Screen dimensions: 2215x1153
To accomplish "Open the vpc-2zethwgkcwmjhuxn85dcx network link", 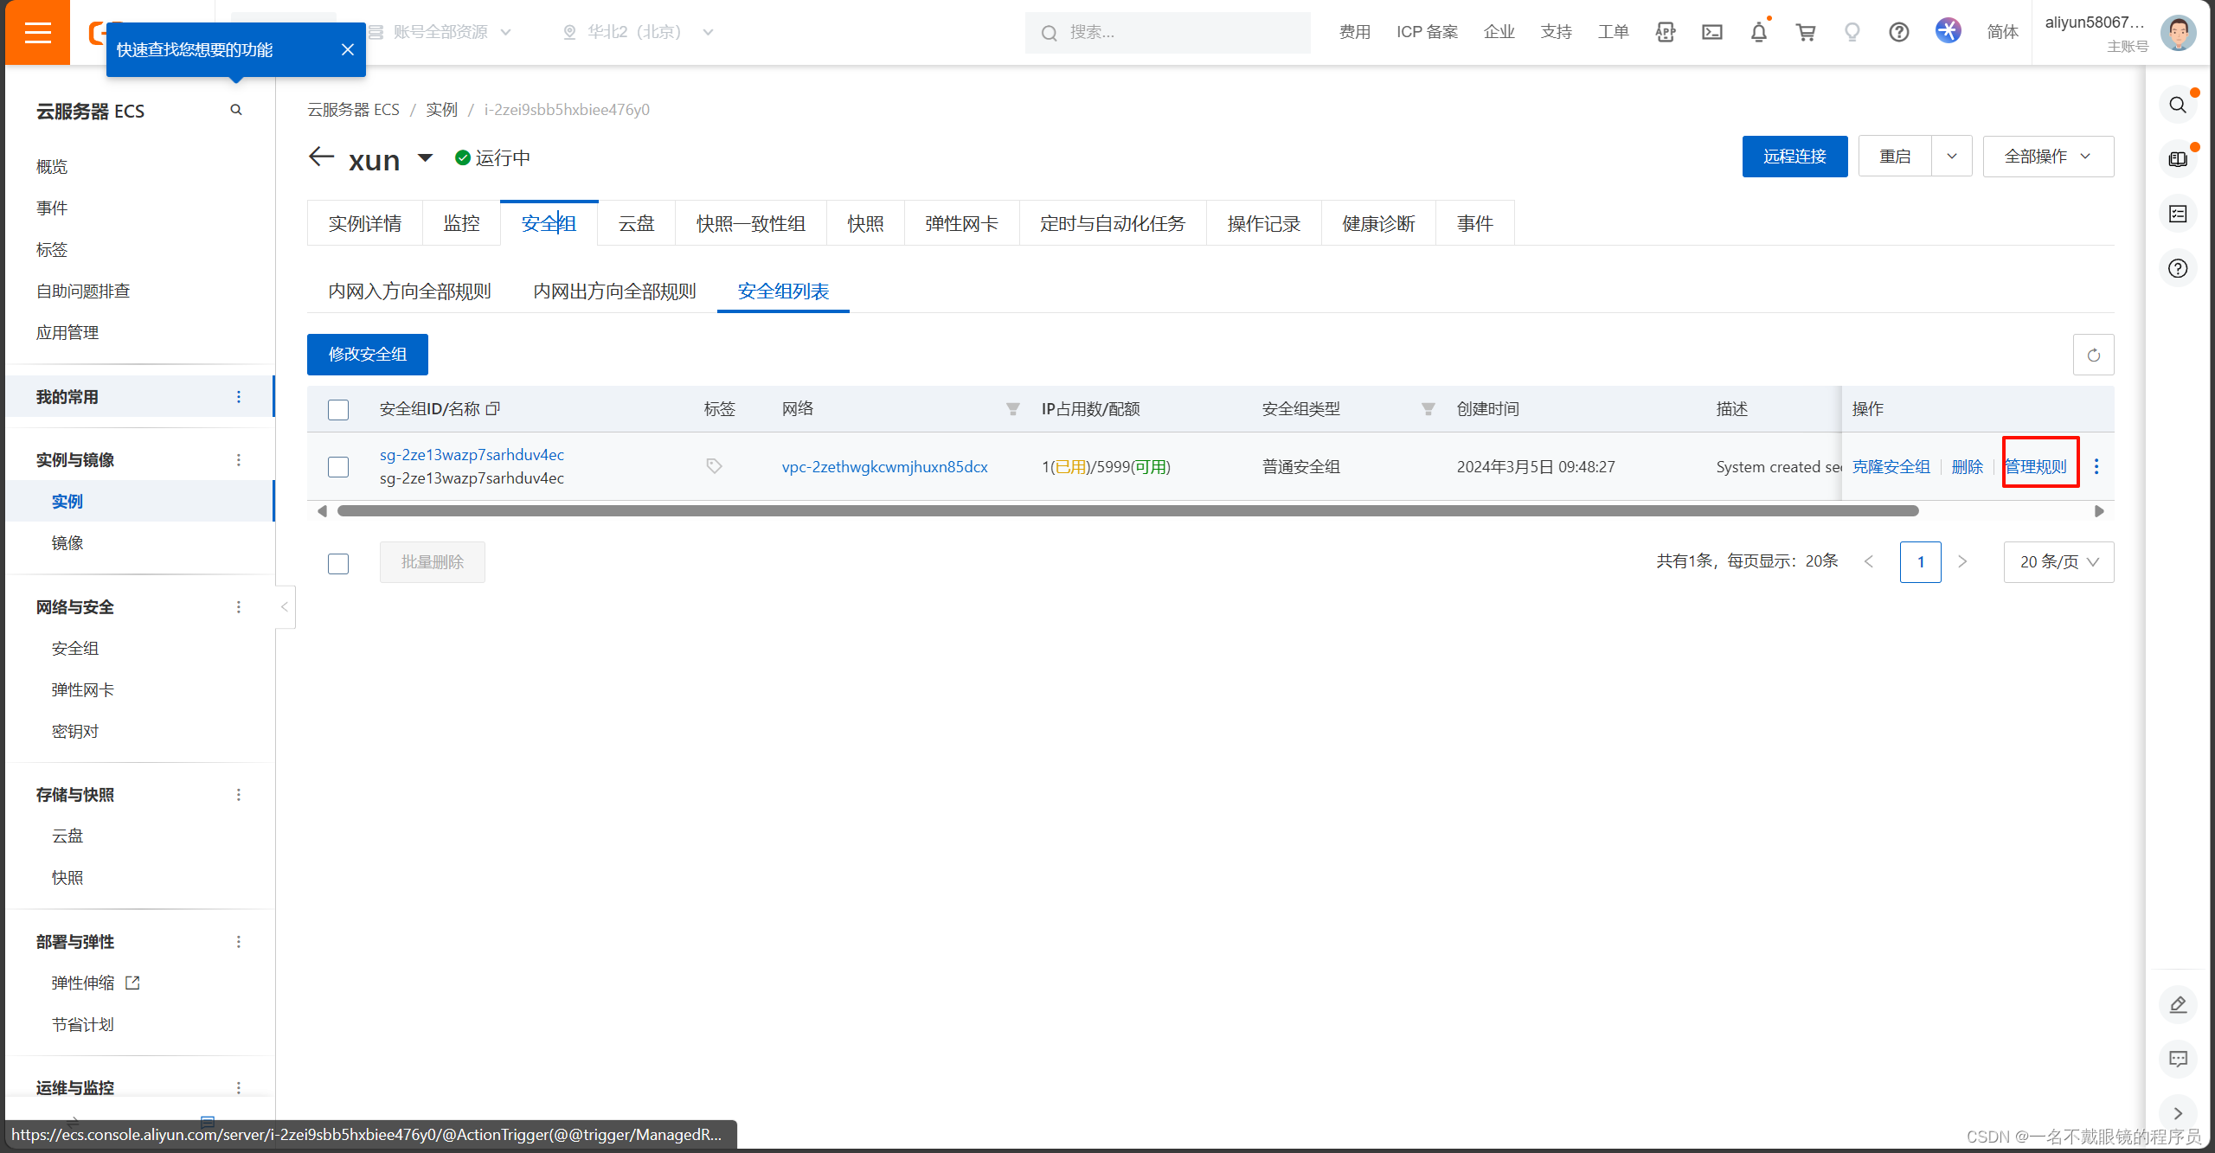I will pos(884,467).
